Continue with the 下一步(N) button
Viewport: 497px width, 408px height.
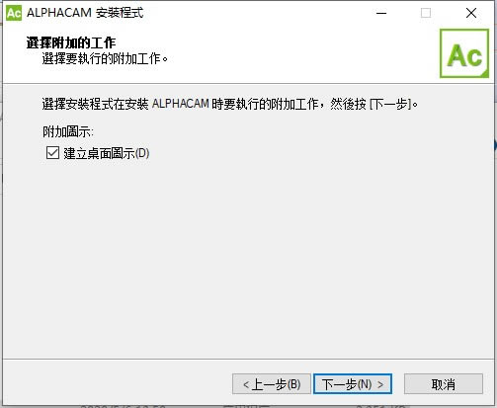click(353, 384)
